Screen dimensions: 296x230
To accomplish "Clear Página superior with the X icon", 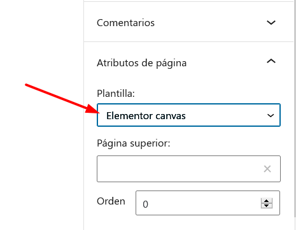I will pos(267,169).
